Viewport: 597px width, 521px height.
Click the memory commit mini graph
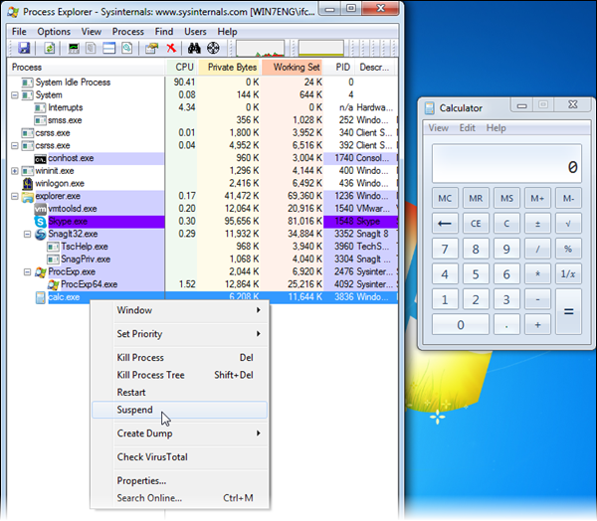tap(321, 49)
